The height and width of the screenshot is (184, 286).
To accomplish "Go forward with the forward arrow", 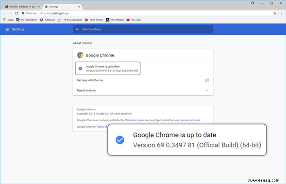I will pos(11,13).
